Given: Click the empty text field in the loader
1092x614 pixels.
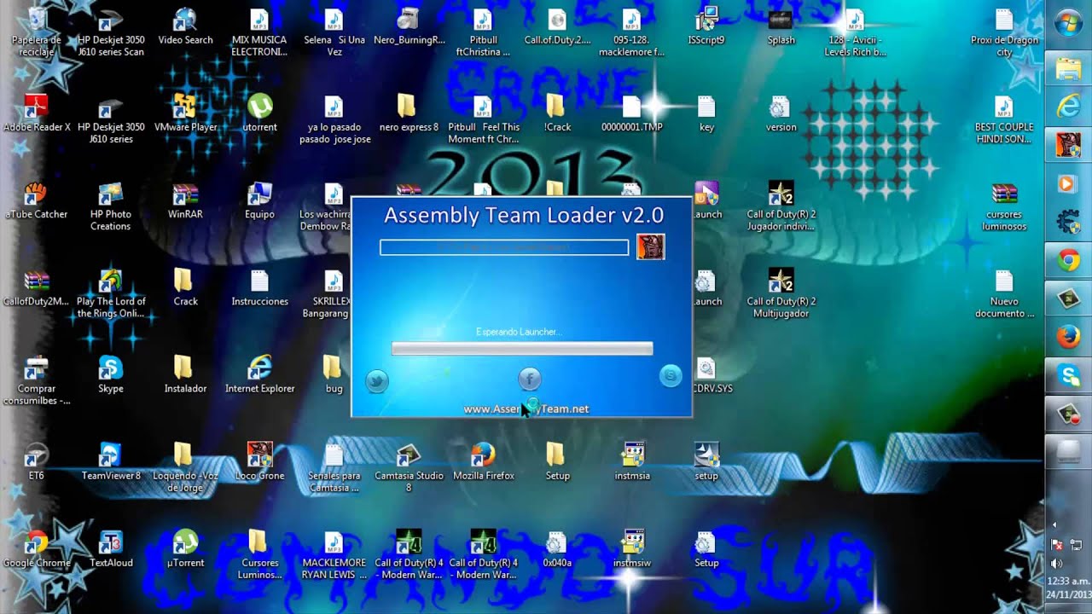Looking at the screenshot, I should 504,247.
